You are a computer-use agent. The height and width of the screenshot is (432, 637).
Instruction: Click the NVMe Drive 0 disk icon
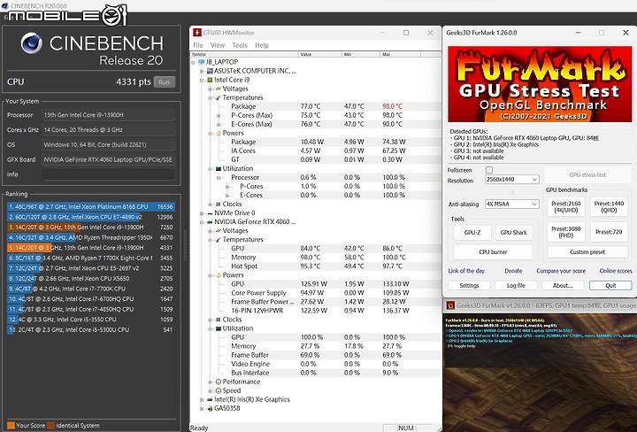pyautogui.click(x=210, y=213)
